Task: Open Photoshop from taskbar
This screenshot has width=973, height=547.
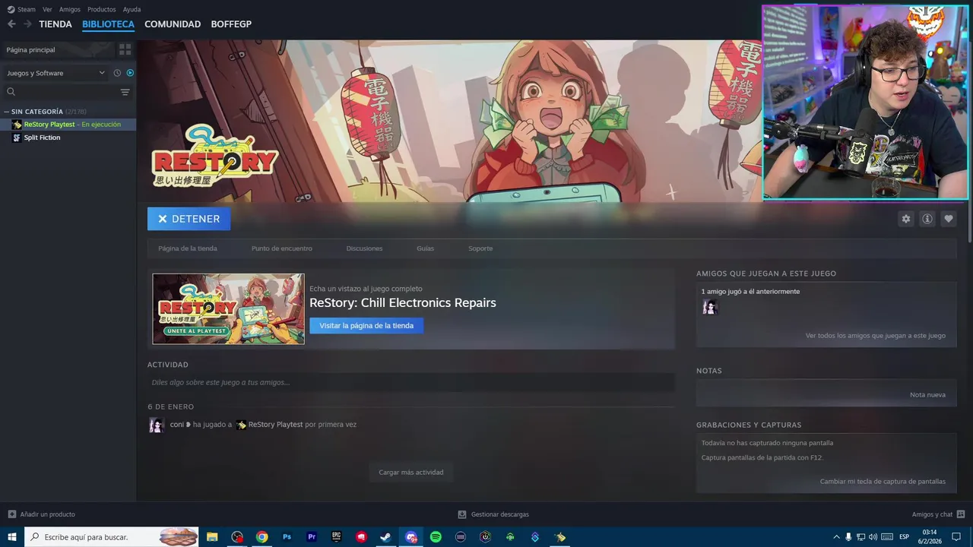Action: click(287, 537)
